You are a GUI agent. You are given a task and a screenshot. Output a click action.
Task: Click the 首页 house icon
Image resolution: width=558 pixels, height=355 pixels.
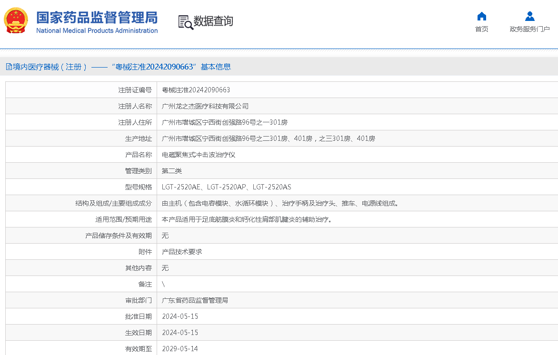(x=481, y=16)
